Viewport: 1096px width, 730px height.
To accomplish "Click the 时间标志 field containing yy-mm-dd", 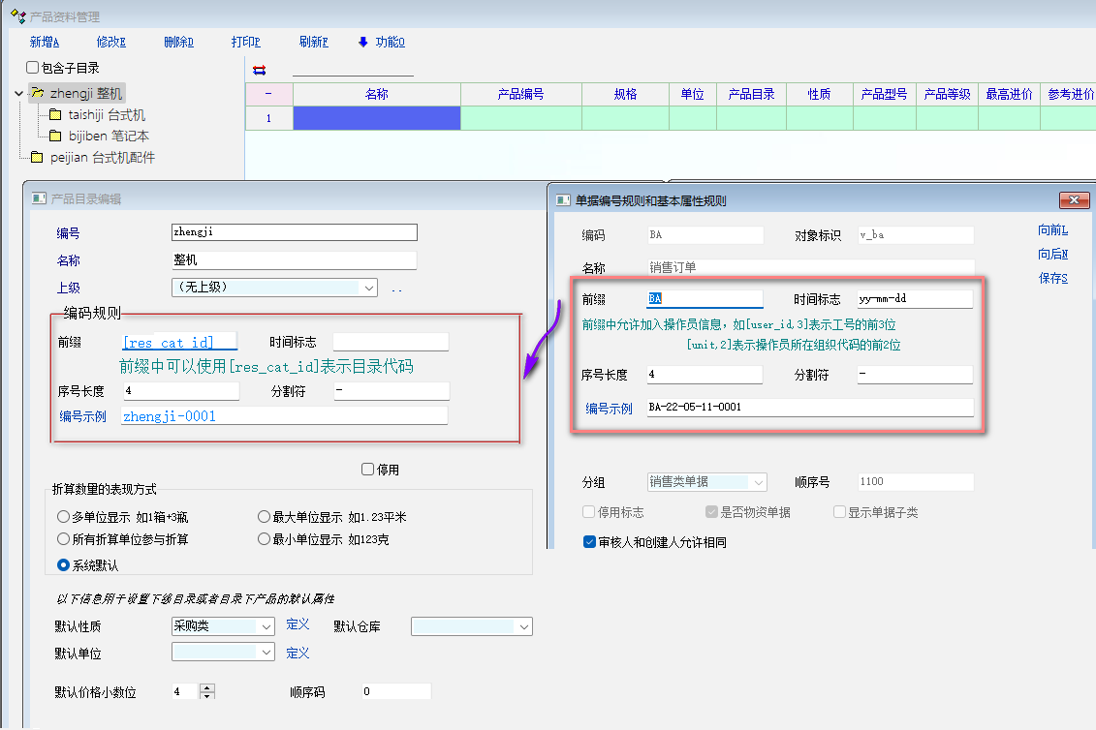I will (914, 299).
